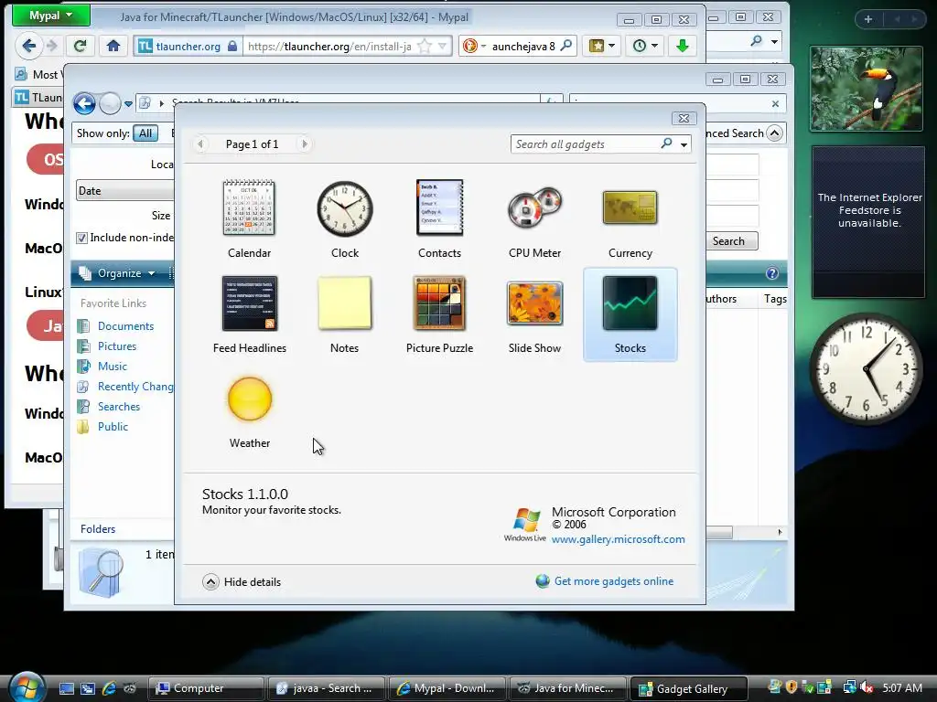
Task: Switch to Java for Minec... taskbar button
Action: 567,688
